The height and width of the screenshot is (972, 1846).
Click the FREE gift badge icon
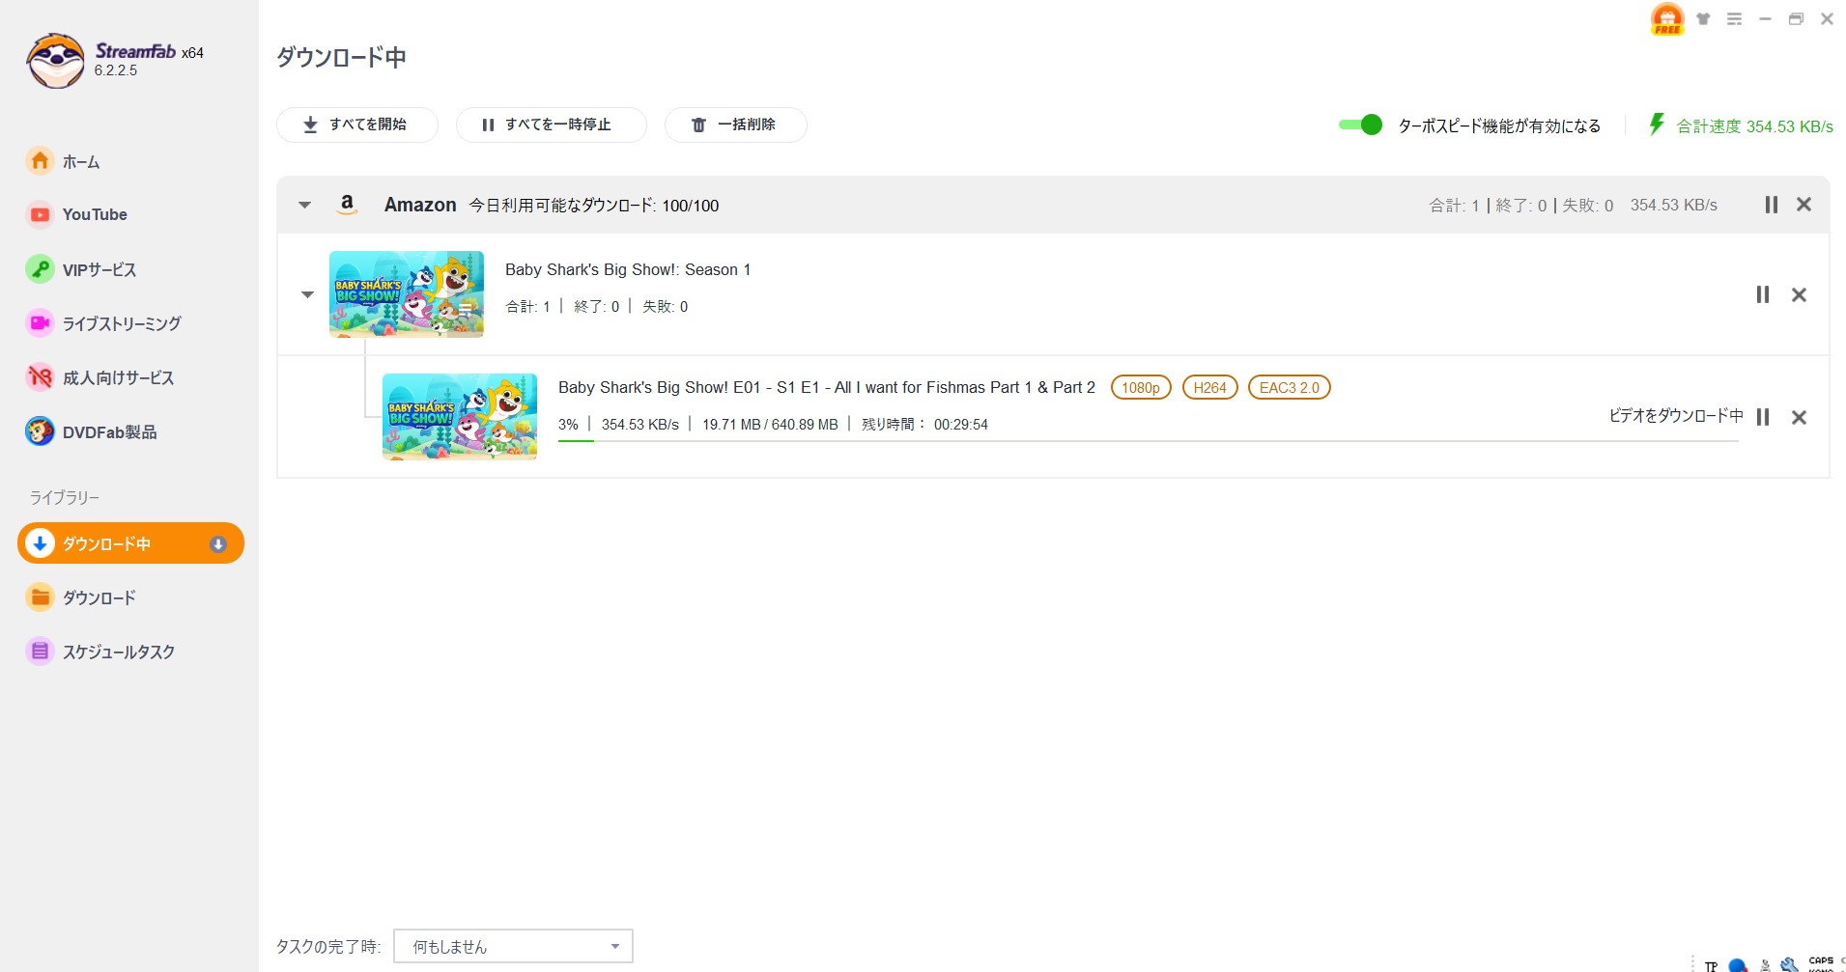(x=1667, y=19)
